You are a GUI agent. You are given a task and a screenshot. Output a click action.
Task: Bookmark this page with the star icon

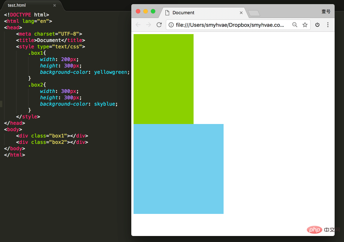click(x=305, y=25)
